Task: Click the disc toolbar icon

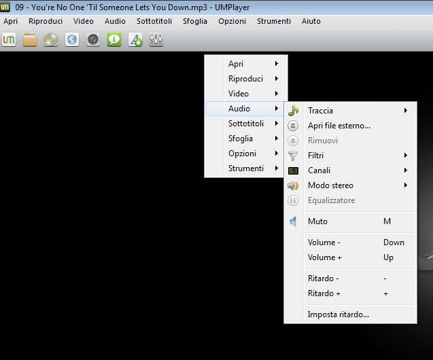Action: 51,39
